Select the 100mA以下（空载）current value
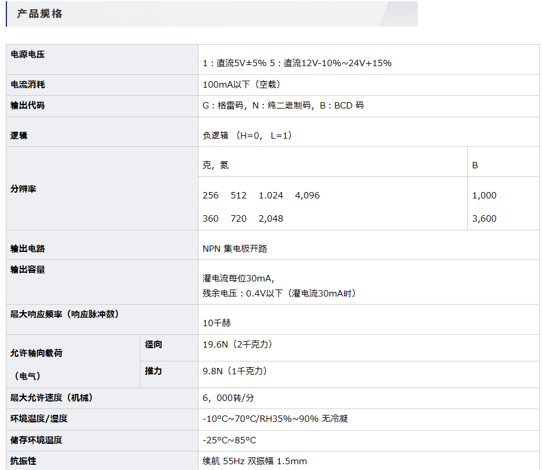Image resolution: width=542 pixels, height=470 pixels. [x=241, y=85]
